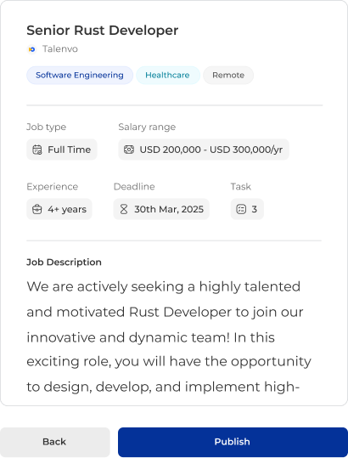Click the 4+ years experience chip
348x458 pixels.
[59, 209]
